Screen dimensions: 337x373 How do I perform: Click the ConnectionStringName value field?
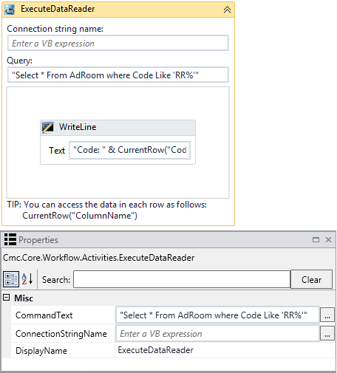(217, 333)
